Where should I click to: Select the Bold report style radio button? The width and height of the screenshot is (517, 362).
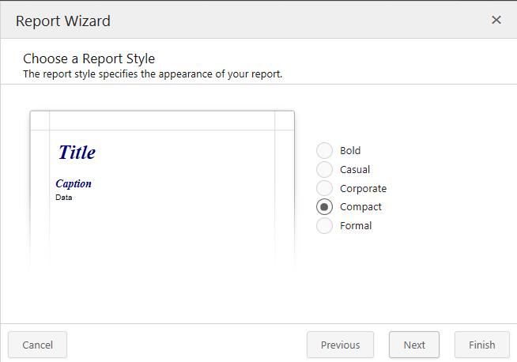(x=324, y=150)
